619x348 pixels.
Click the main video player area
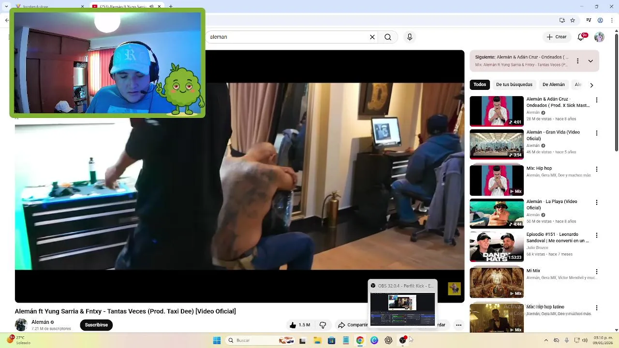coord(239,176)
